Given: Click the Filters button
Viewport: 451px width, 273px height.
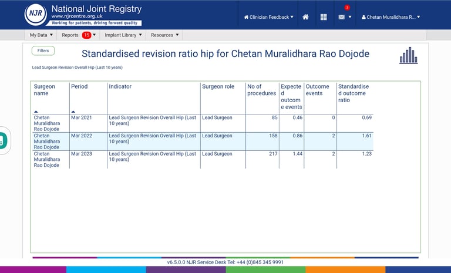Looking at the screenshot, I should click(x=43, y=50).
